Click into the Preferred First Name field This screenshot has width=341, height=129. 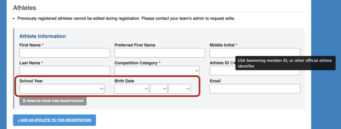[160, 53]
